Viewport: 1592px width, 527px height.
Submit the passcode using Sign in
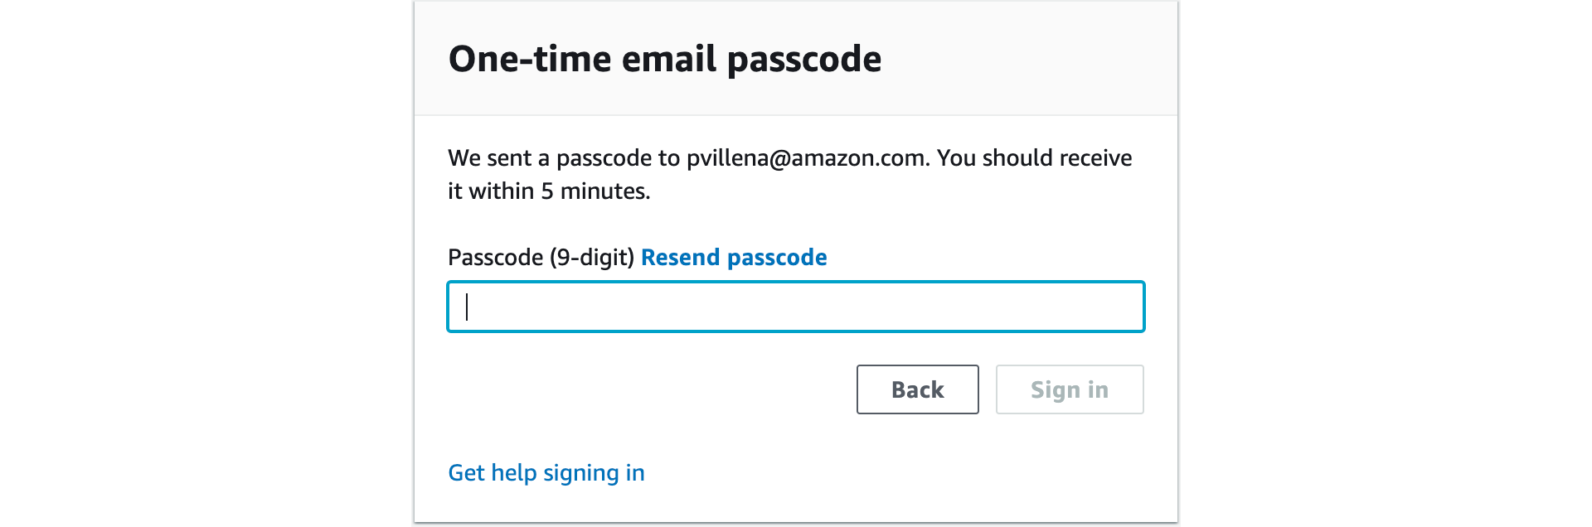[x=1070, y=389]
